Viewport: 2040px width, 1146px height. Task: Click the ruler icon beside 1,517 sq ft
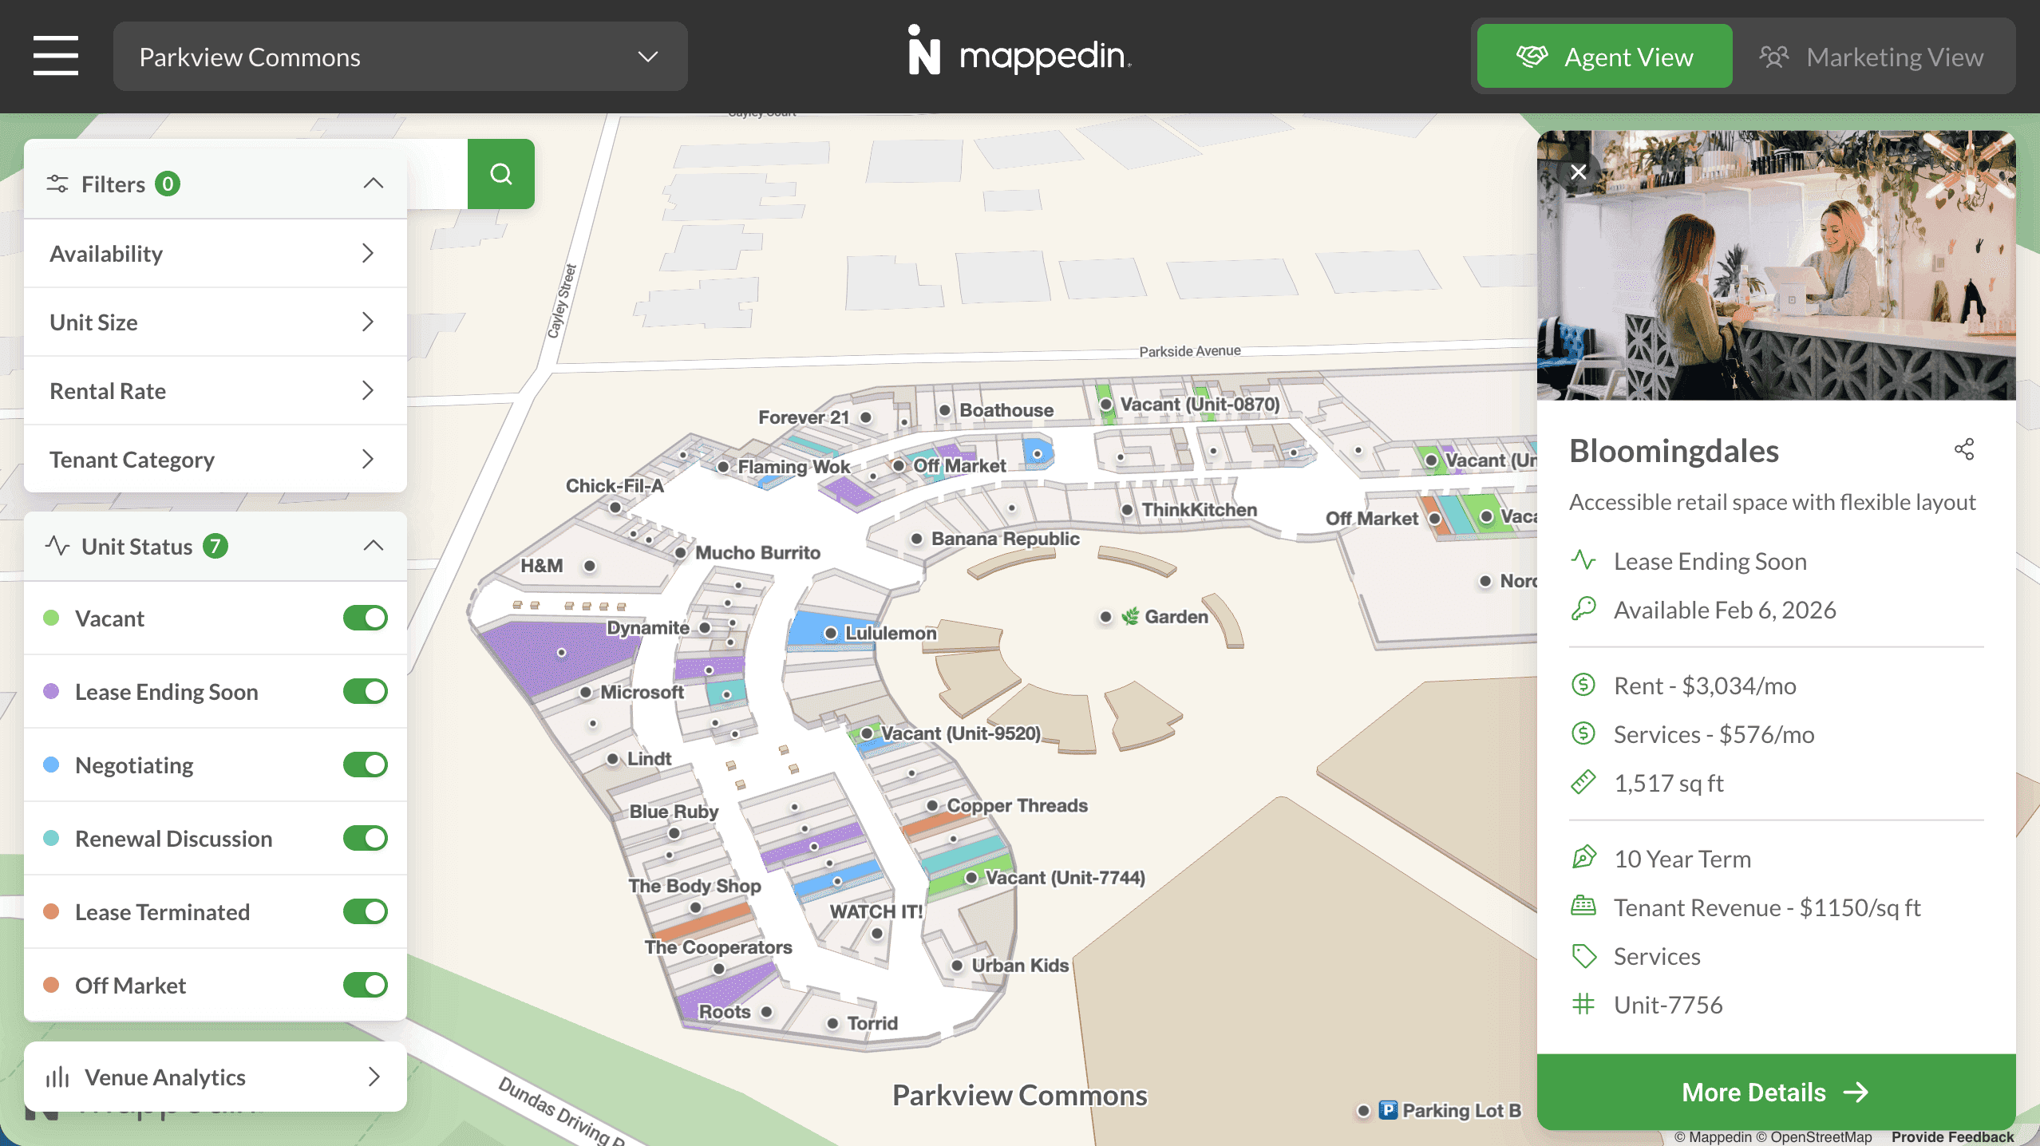pos(1583,782)
